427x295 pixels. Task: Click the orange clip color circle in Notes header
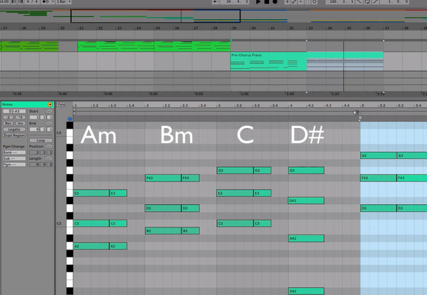click(49, 104)
